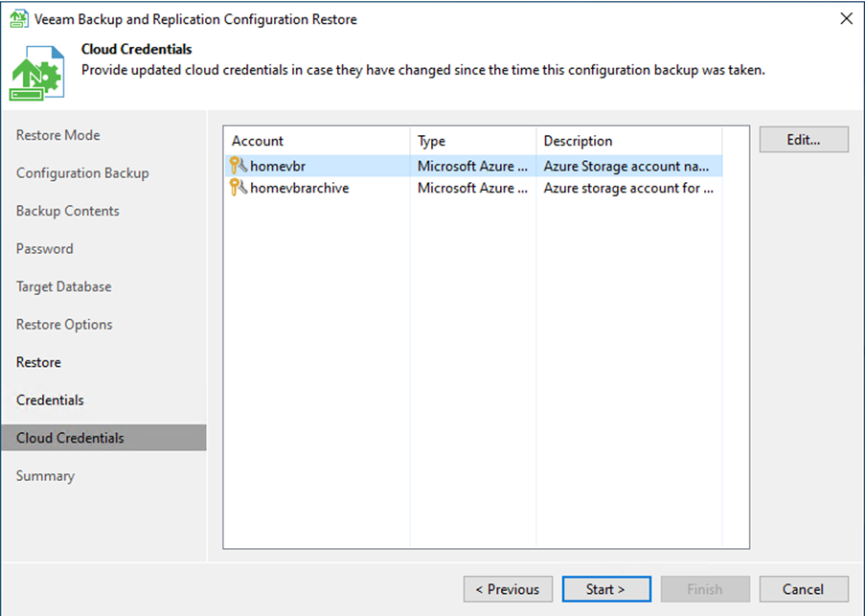The image size is (865, 616).
Task: Close the Configuration Restore dialog
Action: 846,19
